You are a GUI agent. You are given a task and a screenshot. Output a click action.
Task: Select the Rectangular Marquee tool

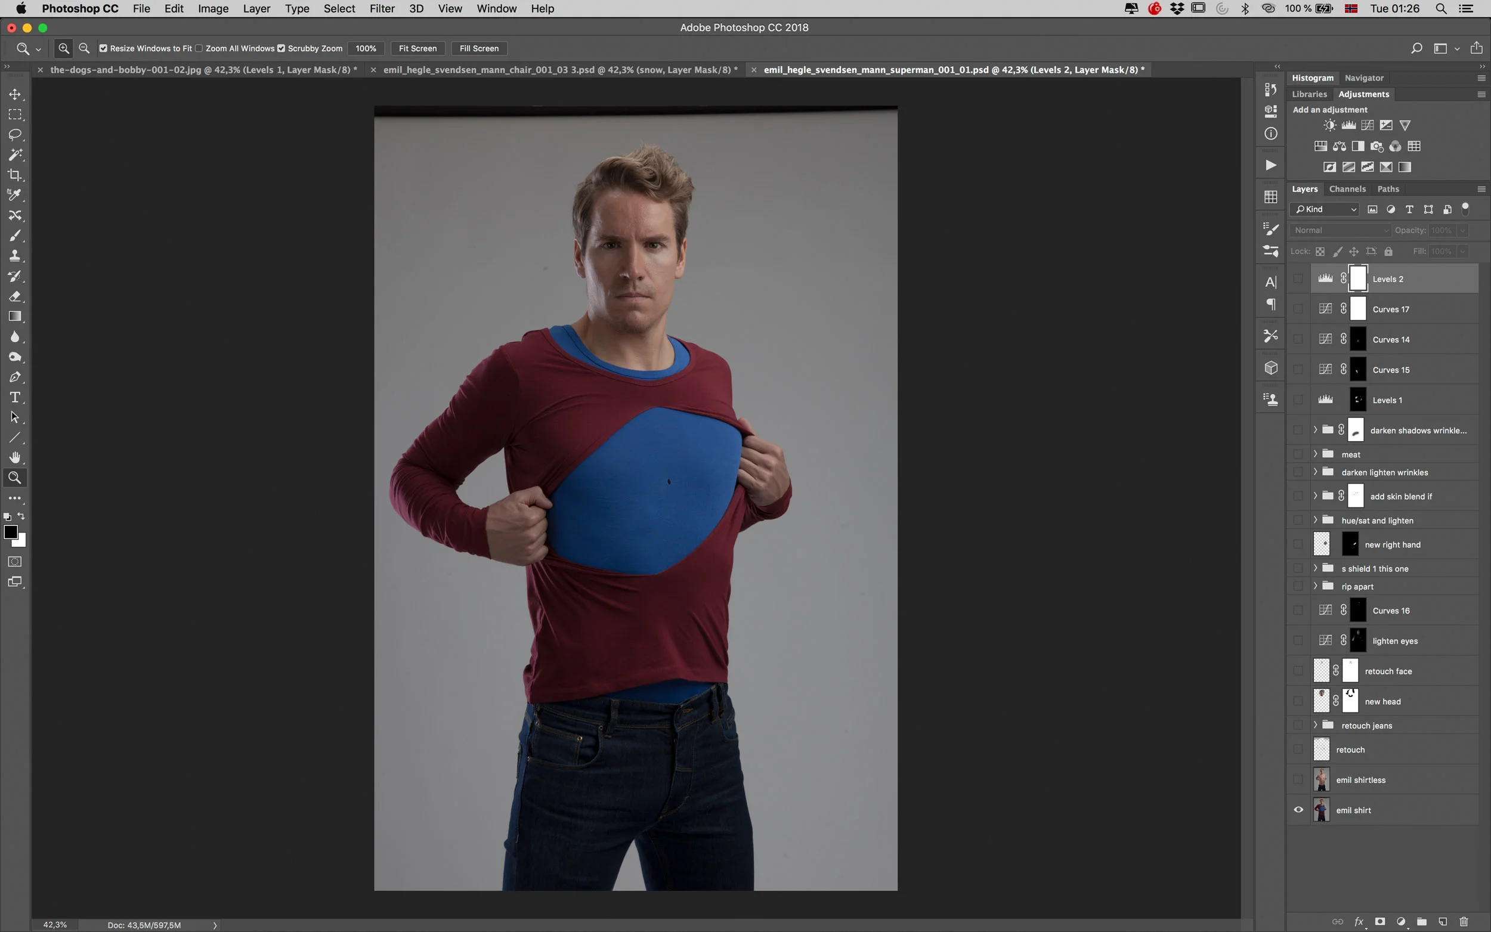[x=15, y=114]
